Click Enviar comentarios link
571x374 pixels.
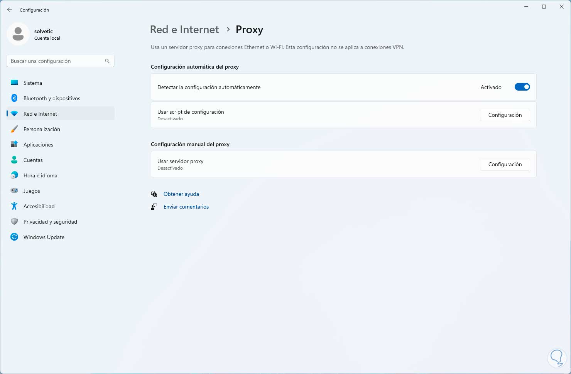pos(186,207)
